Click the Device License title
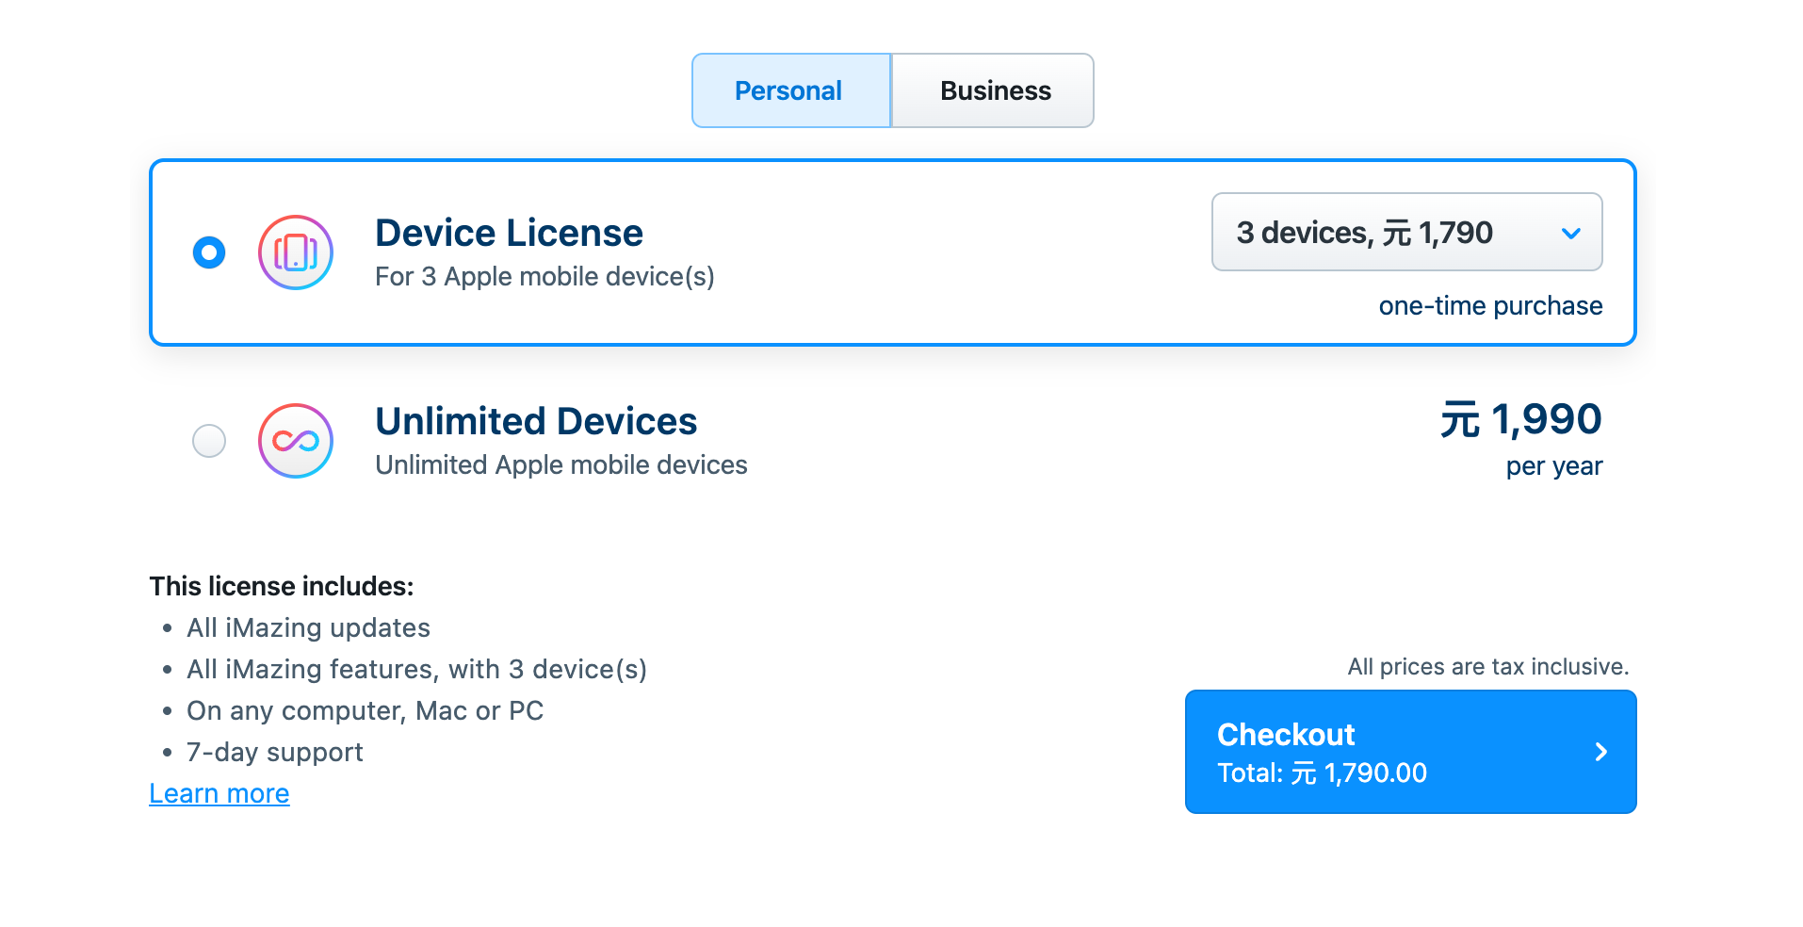Viewport: 1803px width, 927px height. pos(509,233)
